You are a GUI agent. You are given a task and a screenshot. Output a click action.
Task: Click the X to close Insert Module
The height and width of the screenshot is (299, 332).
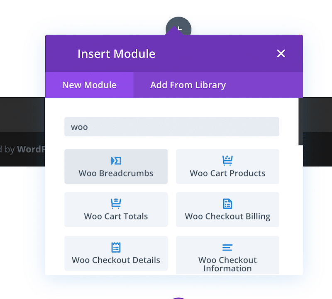pyautogui.click(x=281, y=53)
